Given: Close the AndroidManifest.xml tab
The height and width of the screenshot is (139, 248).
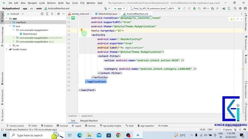Looking at the screenshot, I should 150,14.
